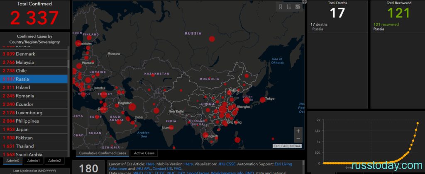Click the 180 counter box
The height and width of the screenshot is (174, 425).
[x=88, y=168]
